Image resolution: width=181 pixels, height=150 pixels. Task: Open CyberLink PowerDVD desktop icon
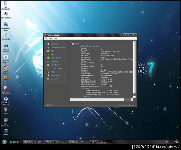6,88
